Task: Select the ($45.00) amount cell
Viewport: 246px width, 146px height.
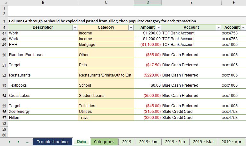Action: 148,104
